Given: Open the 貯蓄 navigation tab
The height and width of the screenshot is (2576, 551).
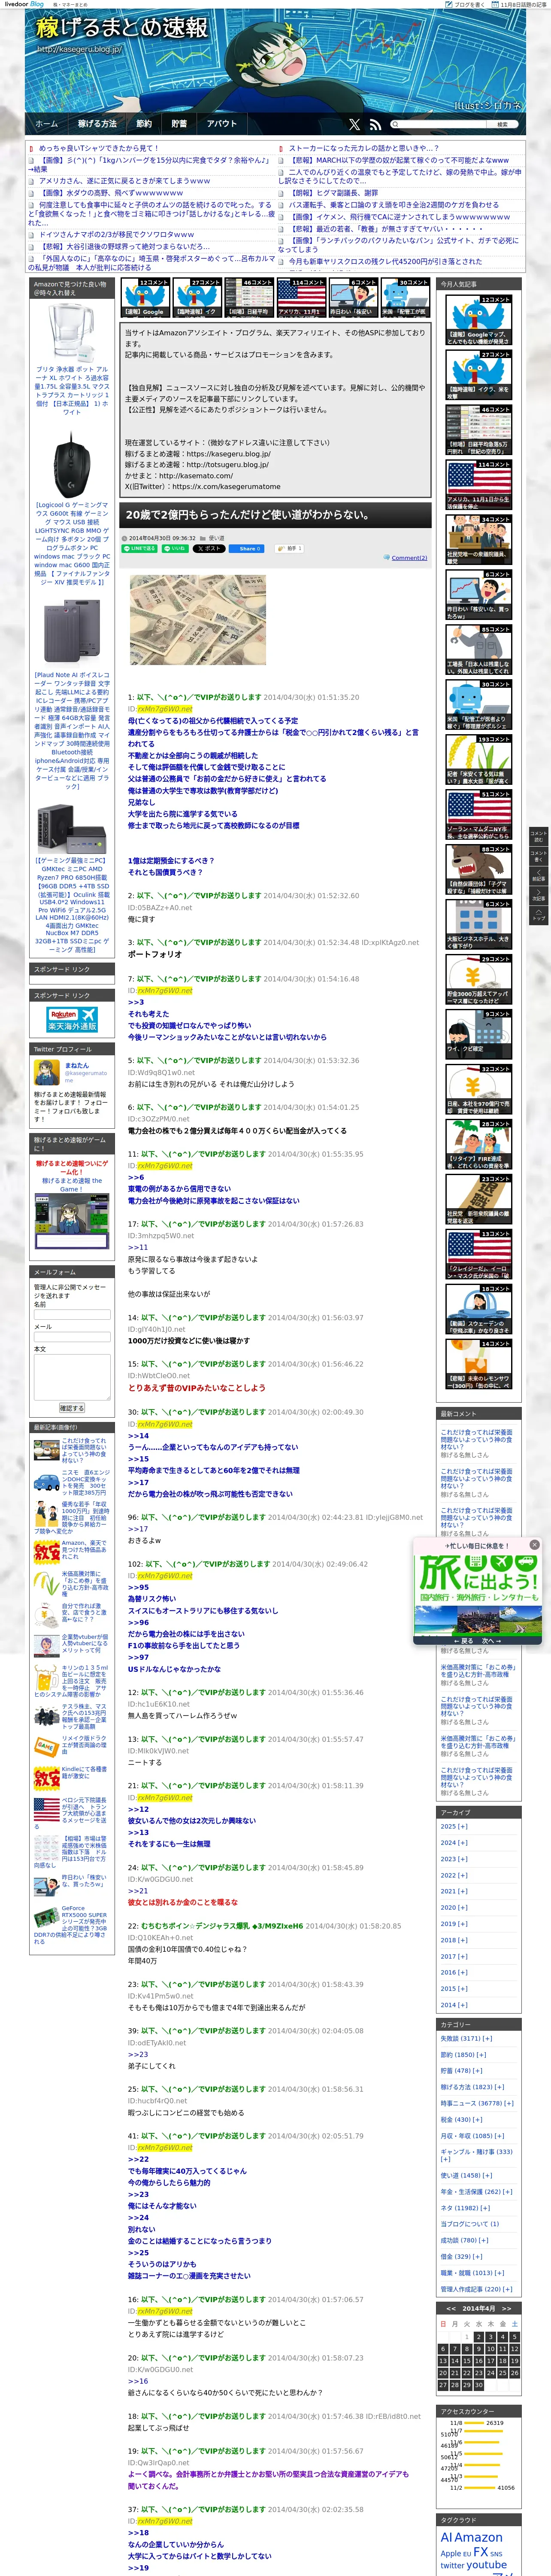Looking at the screenshot, I should pyautogui.click(x=179, y=124).
